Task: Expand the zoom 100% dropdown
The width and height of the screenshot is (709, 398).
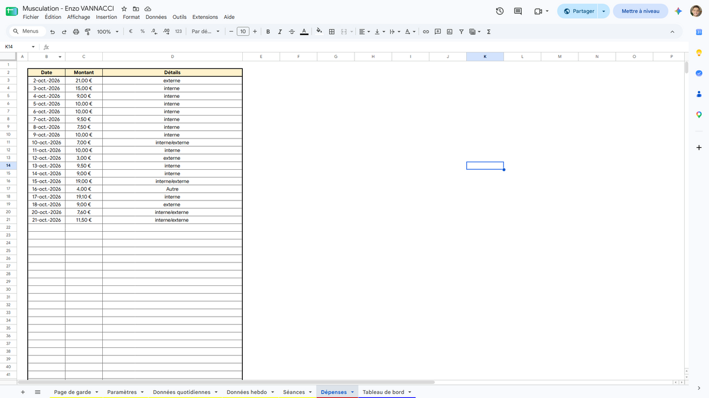Action: click(x=108, y=32)
